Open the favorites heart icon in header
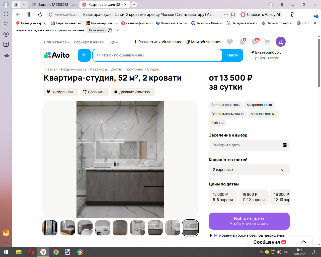This screenshot has width=321, height=257. (x=229, y=42)
